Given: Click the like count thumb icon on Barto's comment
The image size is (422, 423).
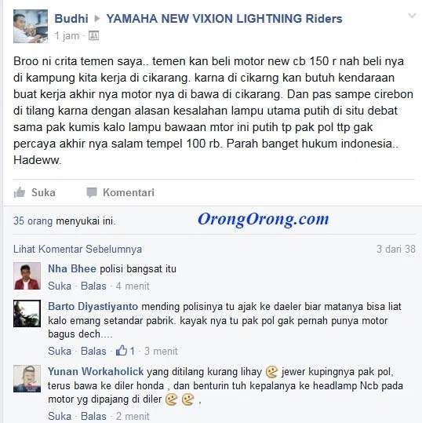Looking at the screenshot, I should coord(122,351).
